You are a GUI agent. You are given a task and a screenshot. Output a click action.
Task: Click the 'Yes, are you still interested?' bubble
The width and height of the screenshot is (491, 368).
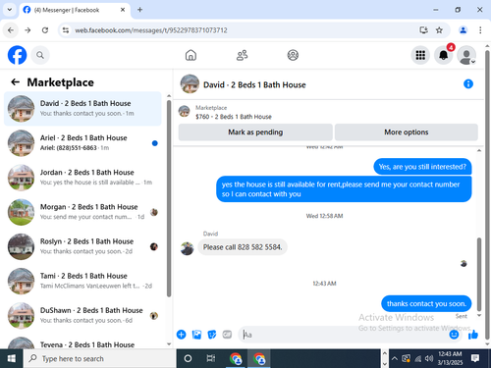tap(422, 167)
